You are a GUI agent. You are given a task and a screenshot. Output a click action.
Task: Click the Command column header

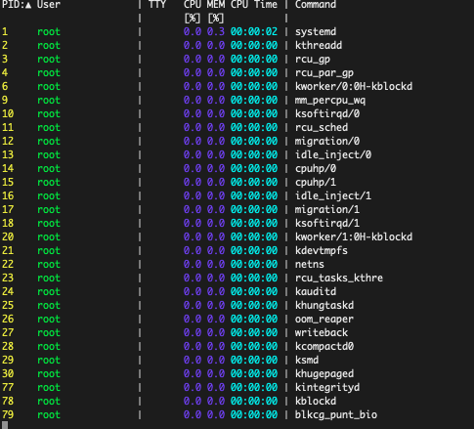pos(316,4)
